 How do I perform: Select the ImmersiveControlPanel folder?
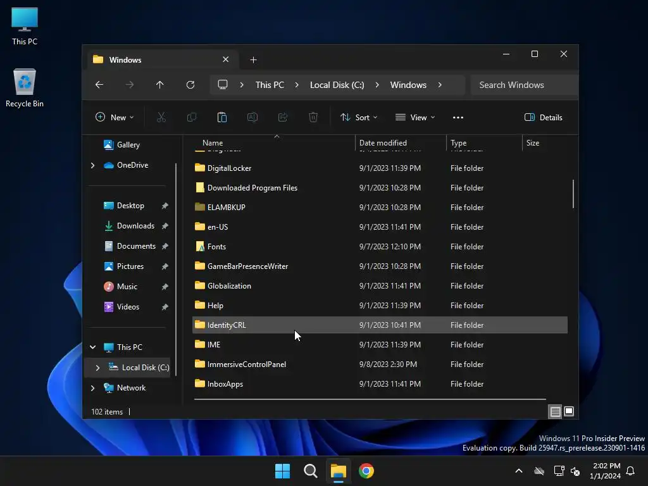pos(380,364)
